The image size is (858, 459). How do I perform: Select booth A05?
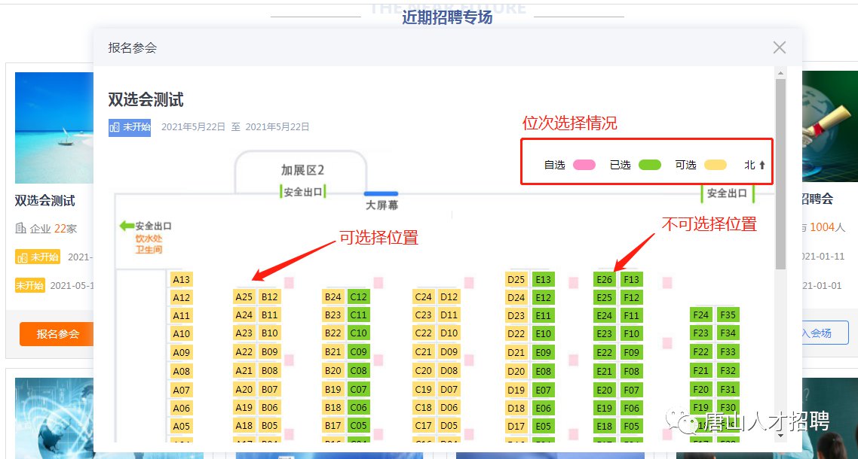(x=181, y=427)
